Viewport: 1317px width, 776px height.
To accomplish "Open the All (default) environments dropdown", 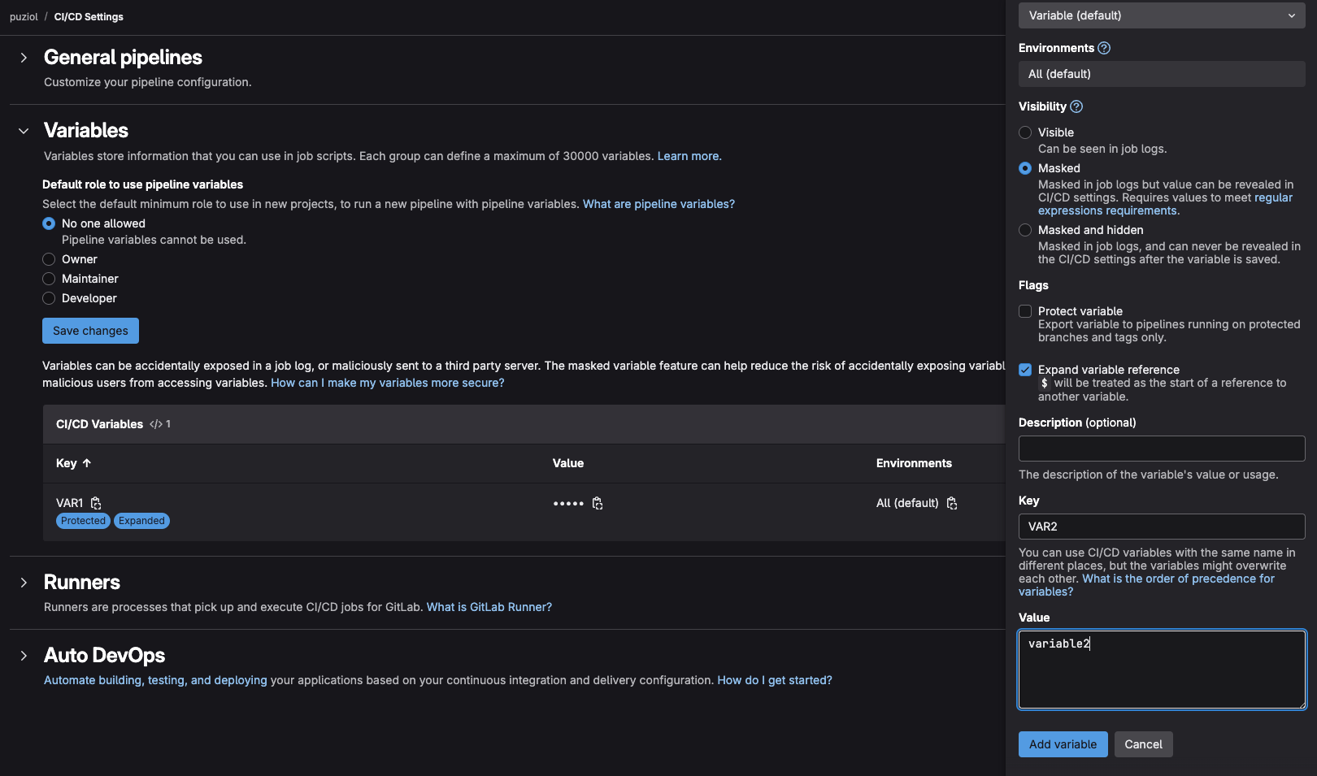I will tap(1161, 74).
